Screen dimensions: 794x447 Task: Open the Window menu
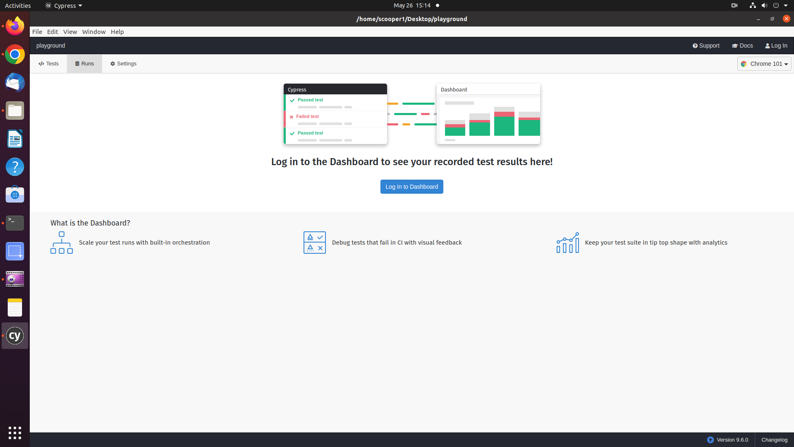94,32
